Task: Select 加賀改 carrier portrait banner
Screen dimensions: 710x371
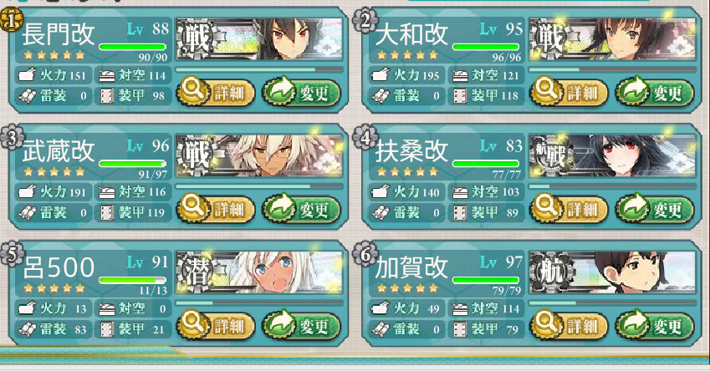Action: click(x=612, y=272)
